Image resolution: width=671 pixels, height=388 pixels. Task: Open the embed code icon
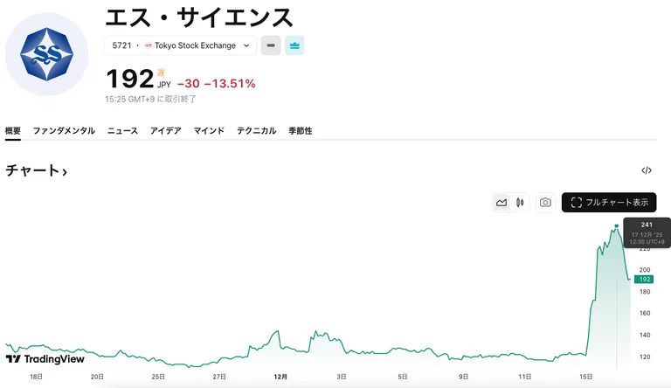[x=647, y=170]
